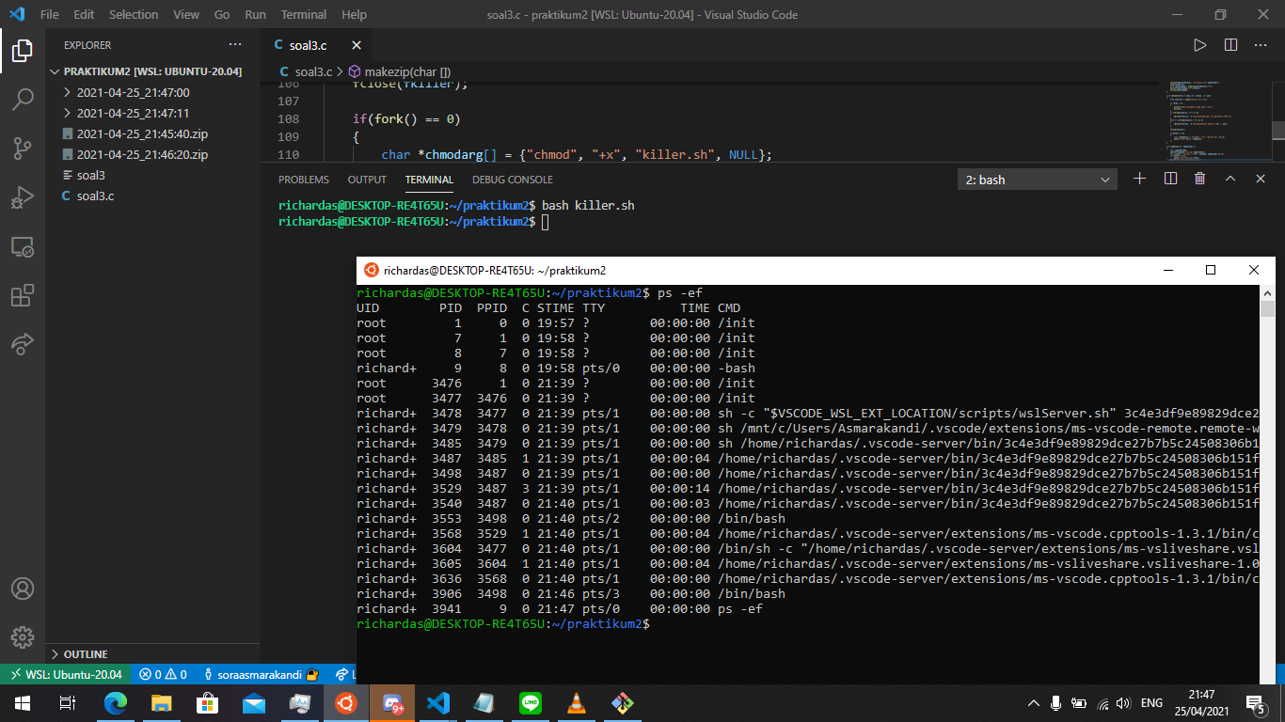Open the Edit menu

tap(84, 14)
